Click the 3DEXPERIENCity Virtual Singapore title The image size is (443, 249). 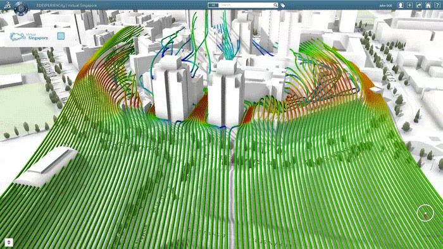coord(66,5)
